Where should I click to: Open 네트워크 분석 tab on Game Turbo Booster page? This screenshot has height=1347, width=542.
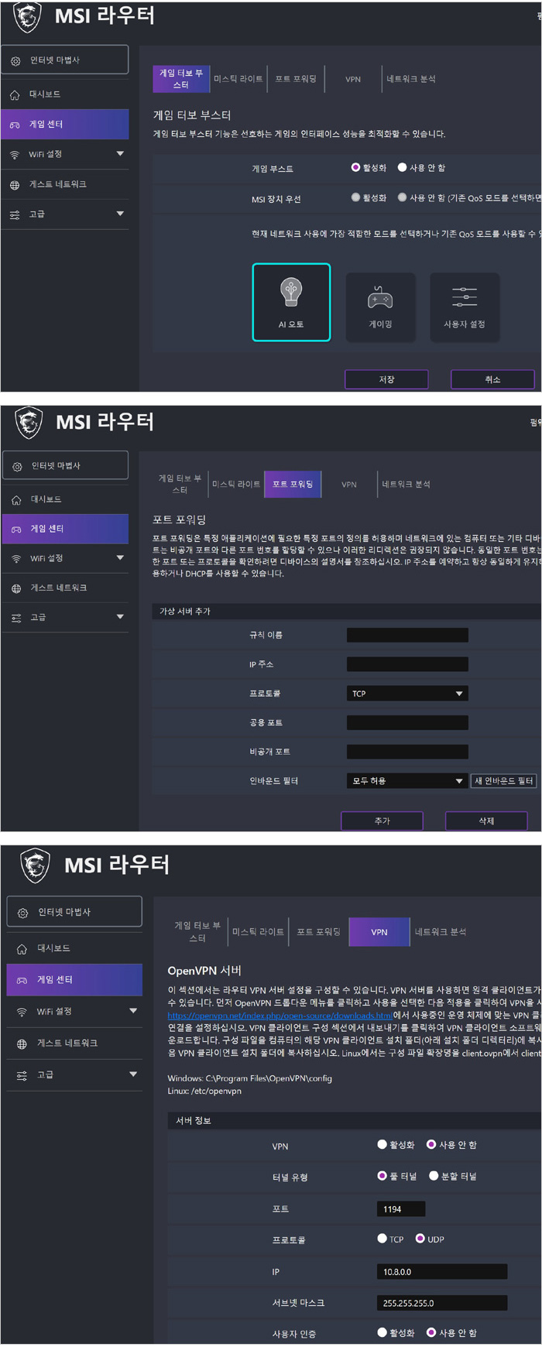[411, 79]
